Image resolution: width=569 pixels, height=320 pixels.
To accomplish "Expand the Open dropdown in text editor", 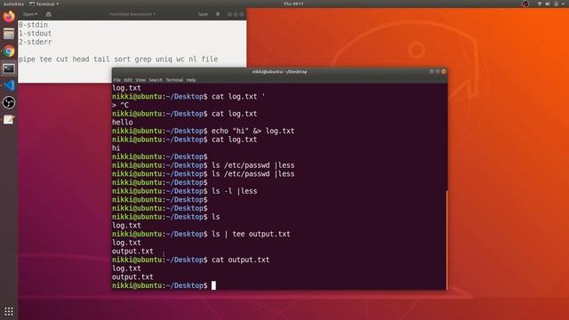I will [x=29, y=14].
